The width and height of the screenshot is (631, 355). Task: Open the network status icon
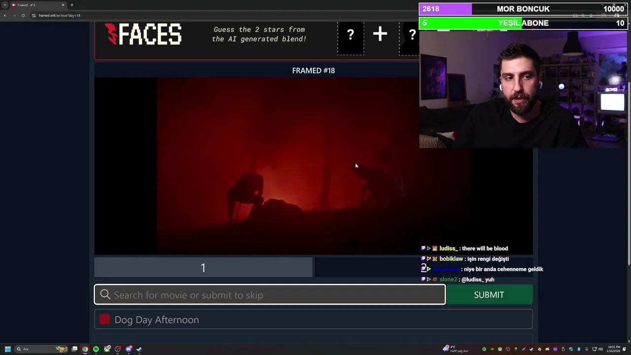595,349
